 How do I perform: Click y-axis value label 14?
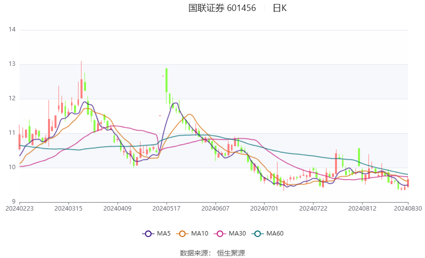(x=12, y=29)
